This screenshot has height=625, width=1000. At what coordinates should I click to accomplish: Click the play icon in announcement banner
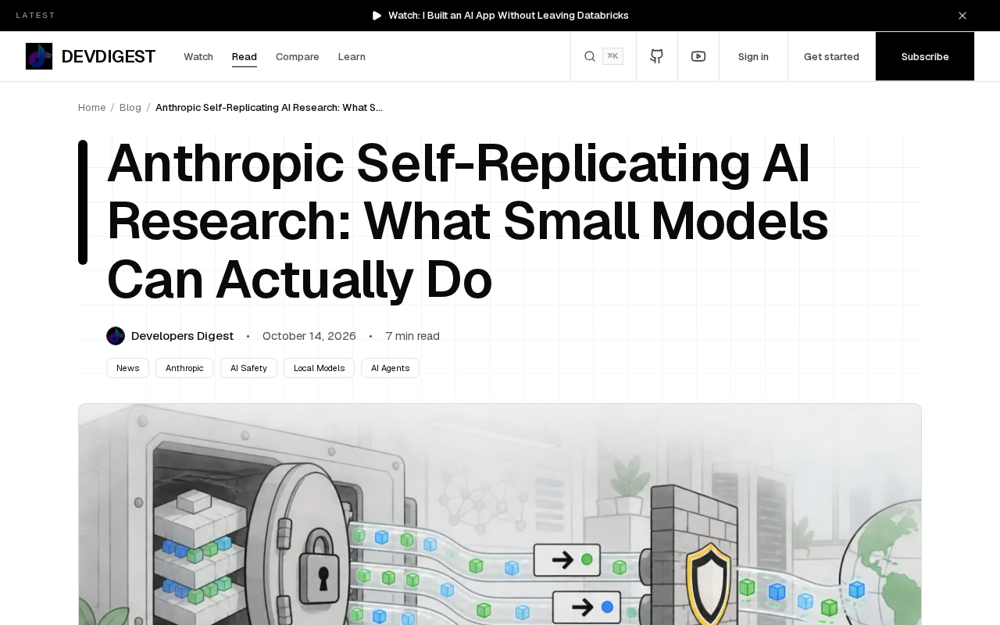pos(377,16)
